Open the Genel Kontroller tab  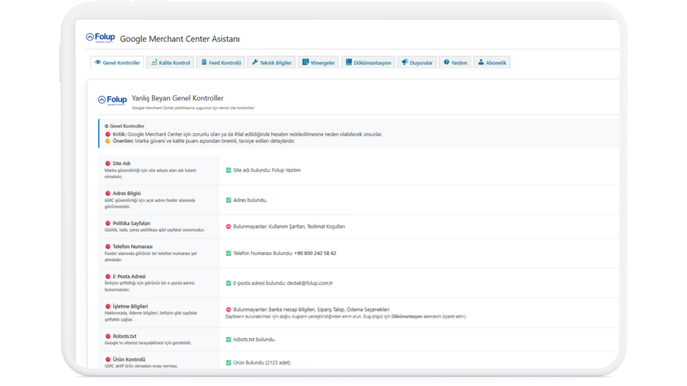117,63
